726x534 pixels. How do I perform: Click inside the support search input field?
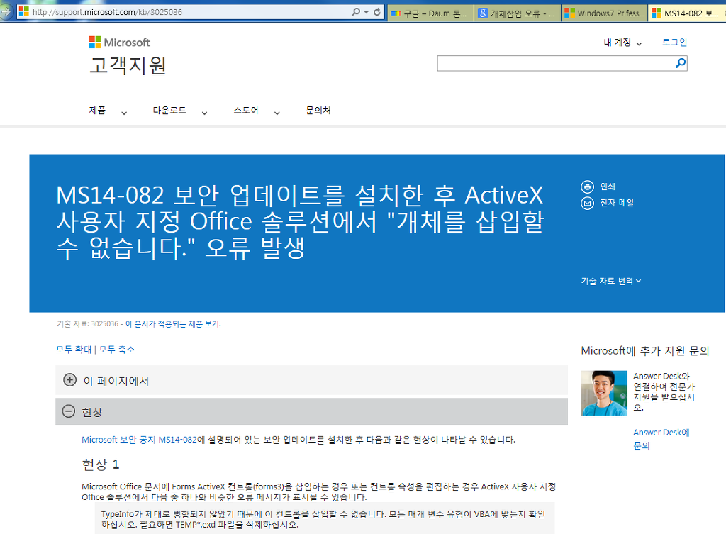tap(554, 63)
